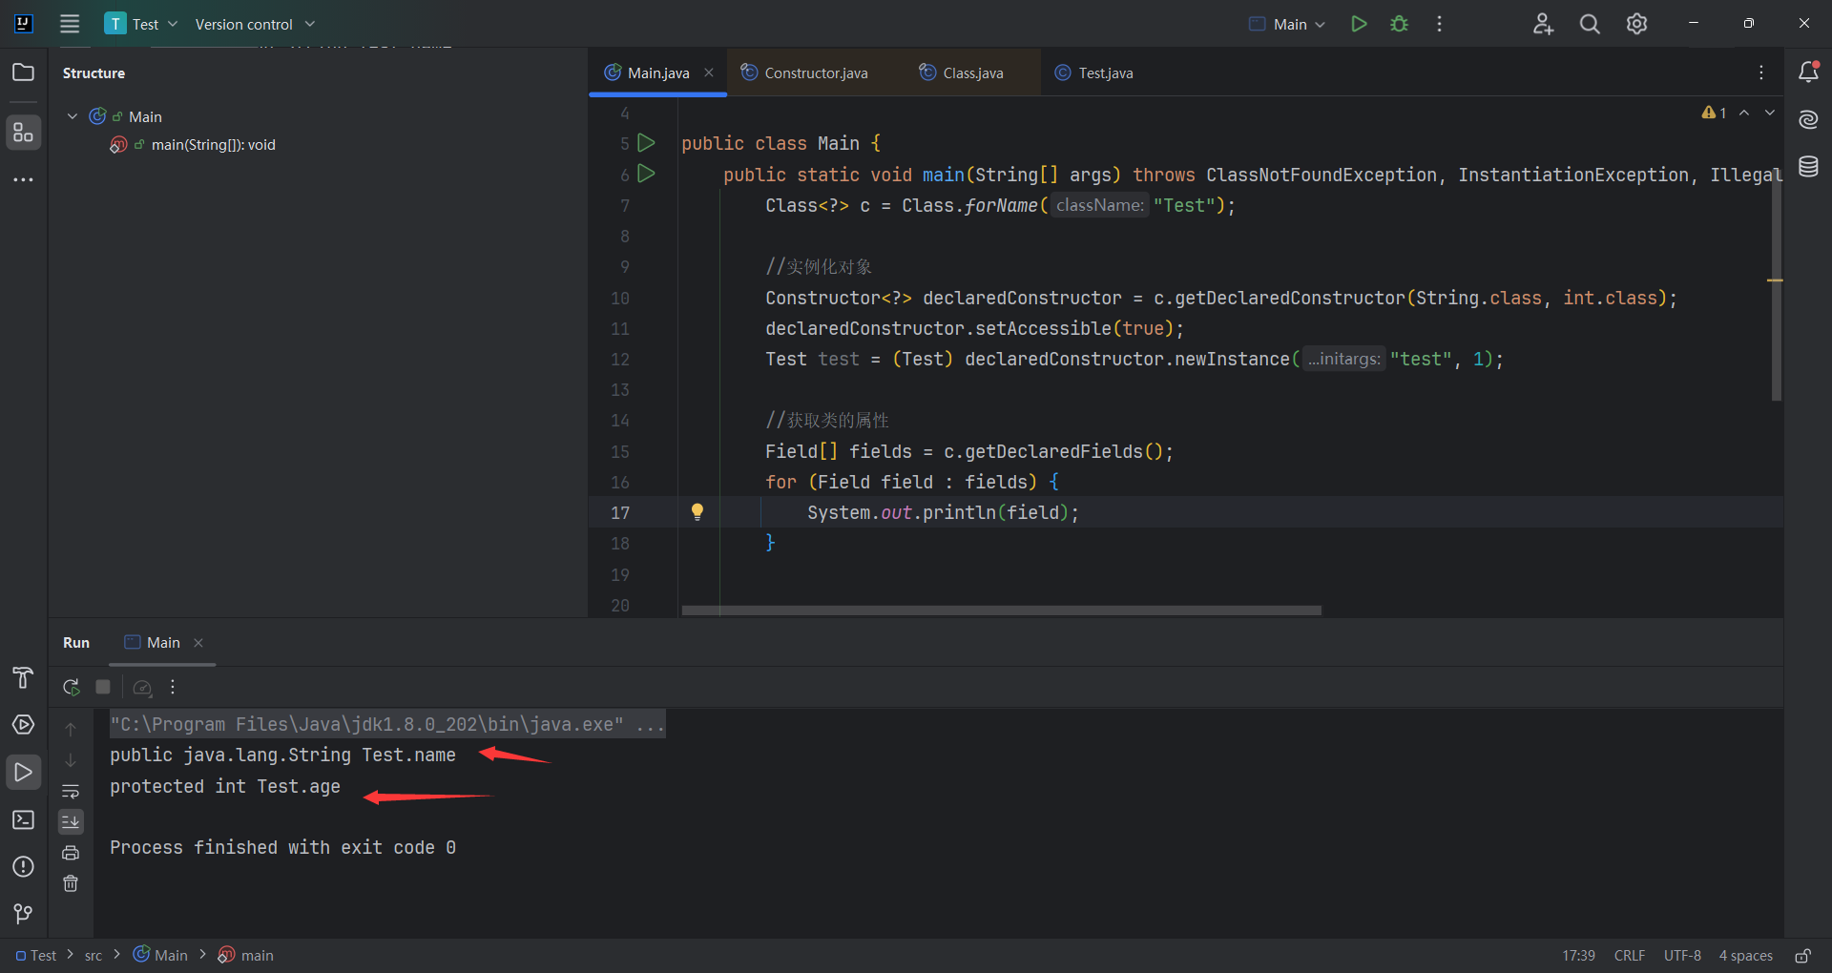The image size is (1832, 973).
Task: Click src in breadcrumb bar
Action: coord(94,955)
